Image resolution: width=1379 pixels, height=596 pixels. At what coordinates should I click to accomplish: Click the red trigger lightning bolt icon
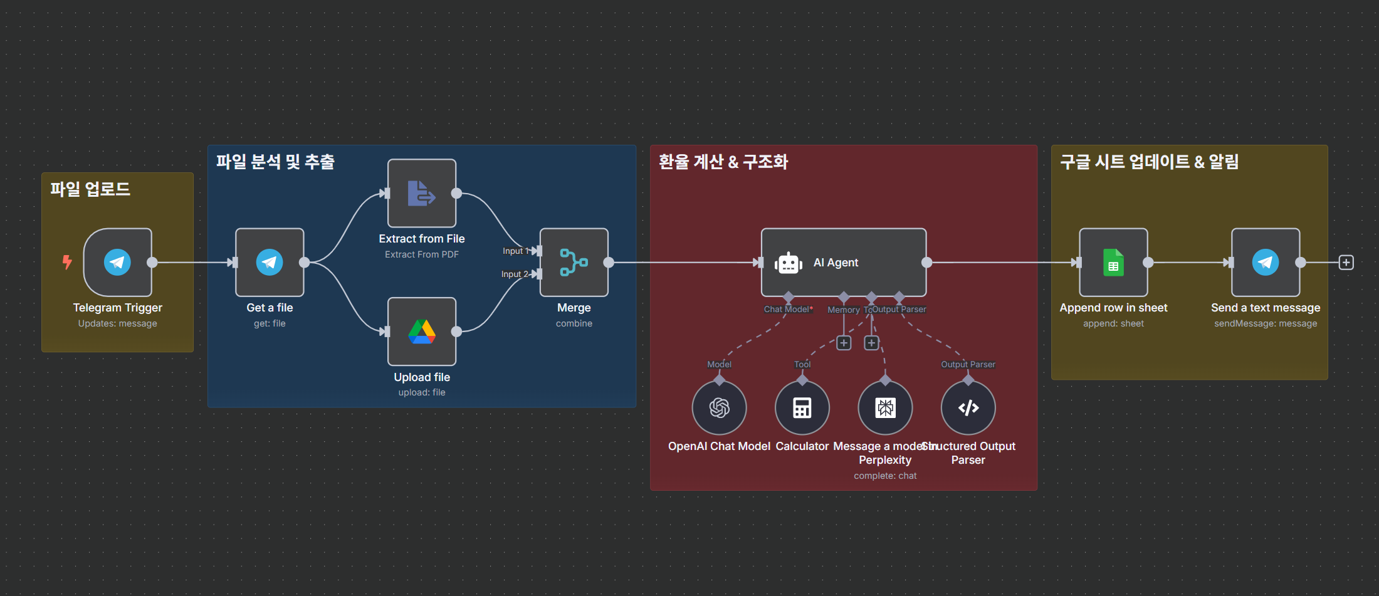click(x=67, y=262)
